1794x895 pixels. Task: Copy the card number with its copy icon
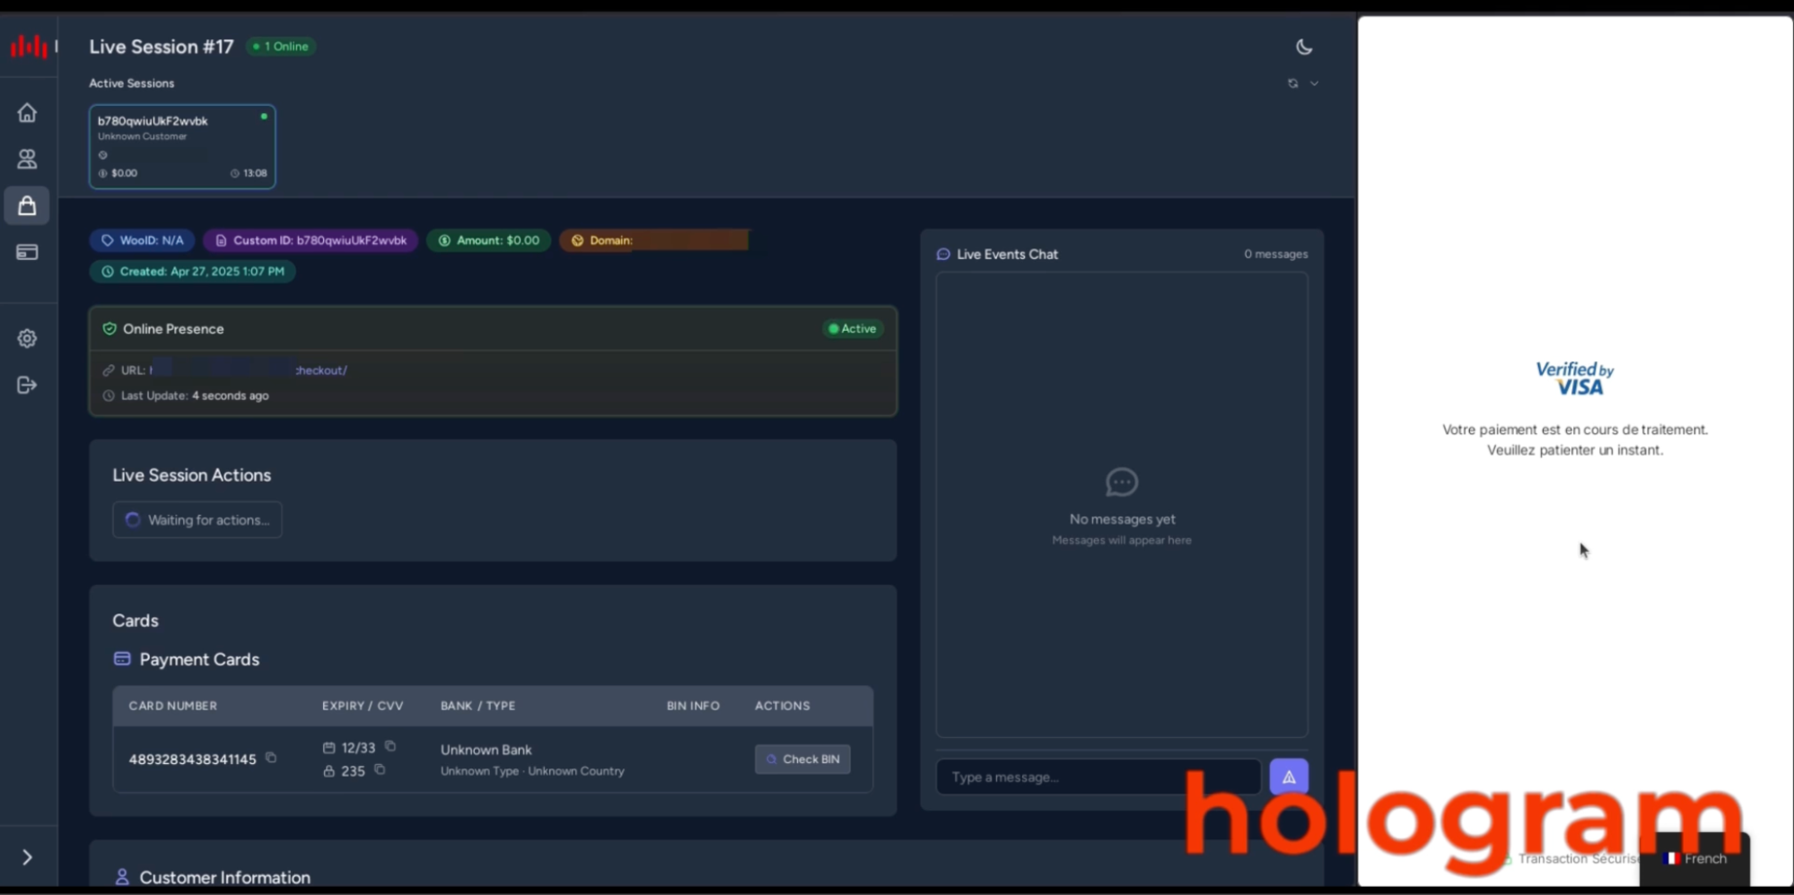click(x=271, y=758)
